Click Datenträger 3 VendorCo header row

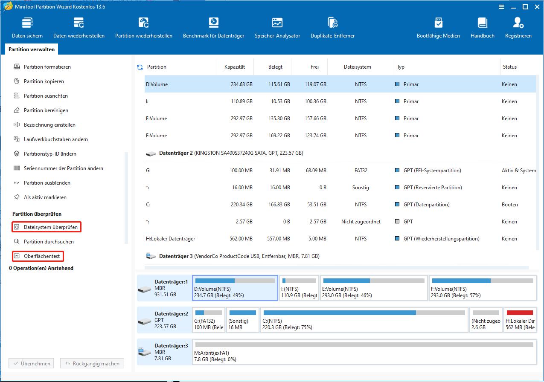pyautogui.click(x=340, y=256)
